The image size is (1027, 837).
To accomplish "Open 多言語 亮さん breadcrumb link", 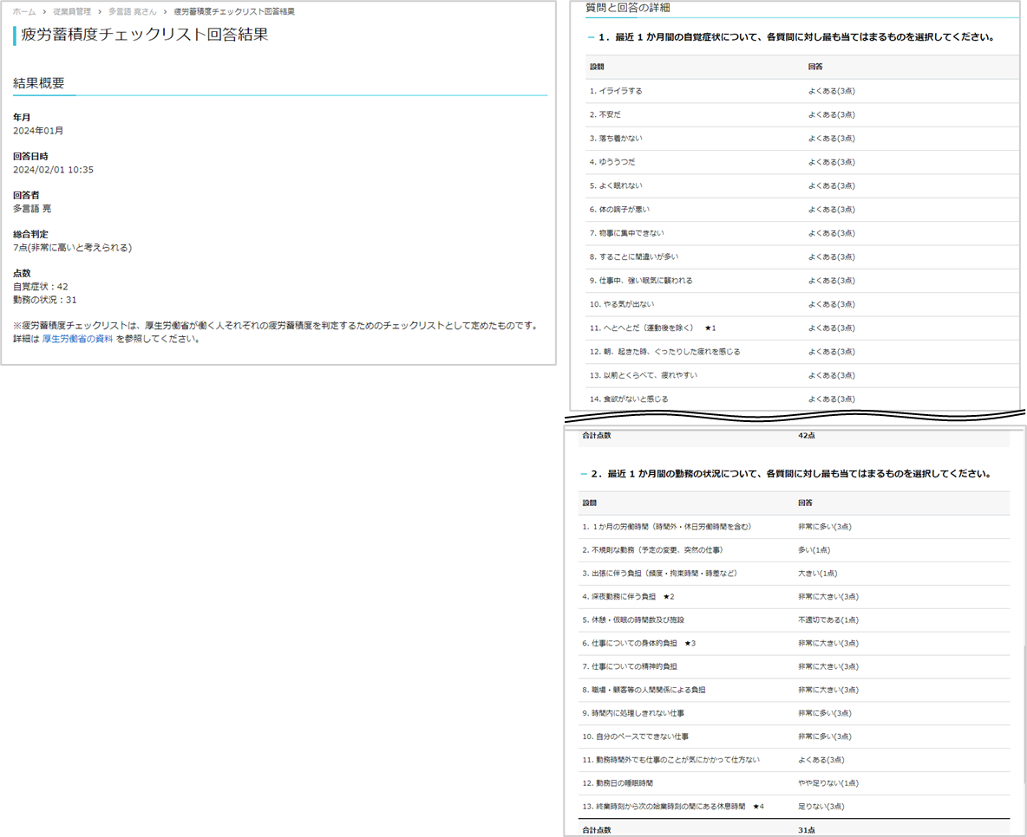I will [133, 12].
